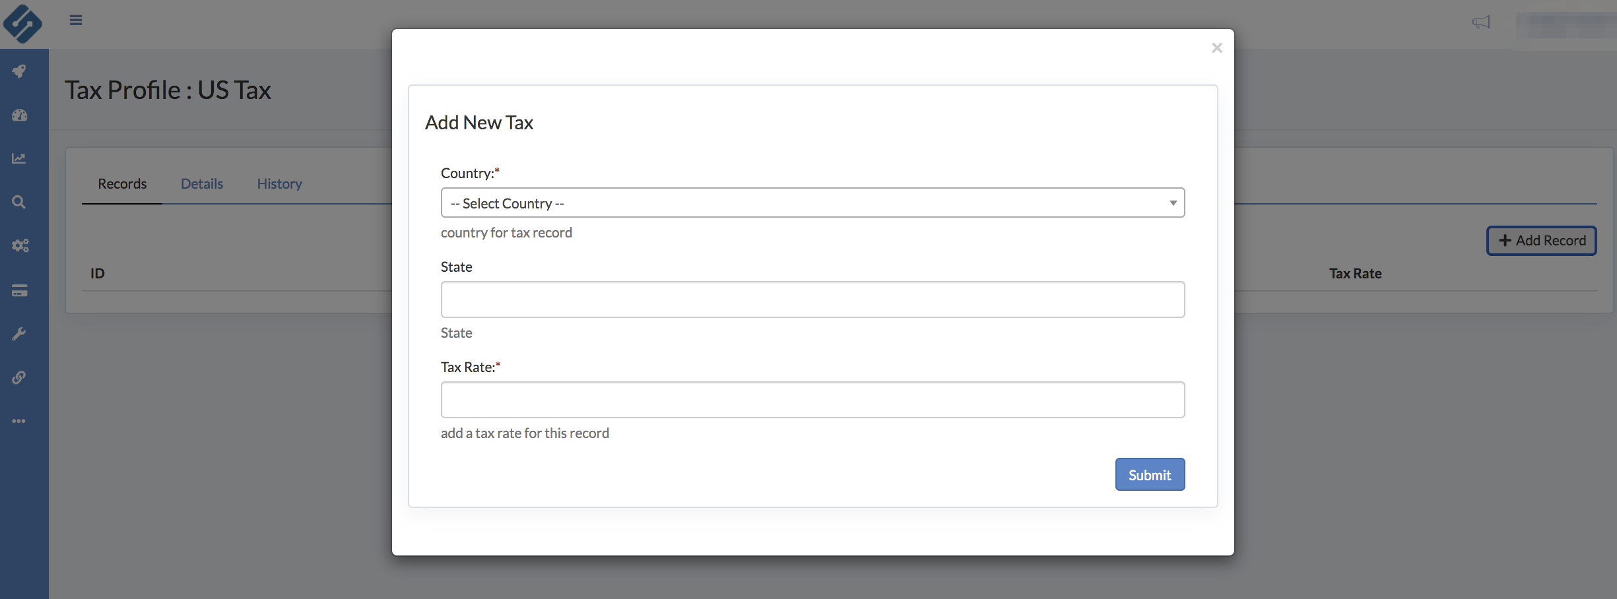1617x599 pixels.
Task: Switch to the Records tab
Action: [x=122, y=184]
